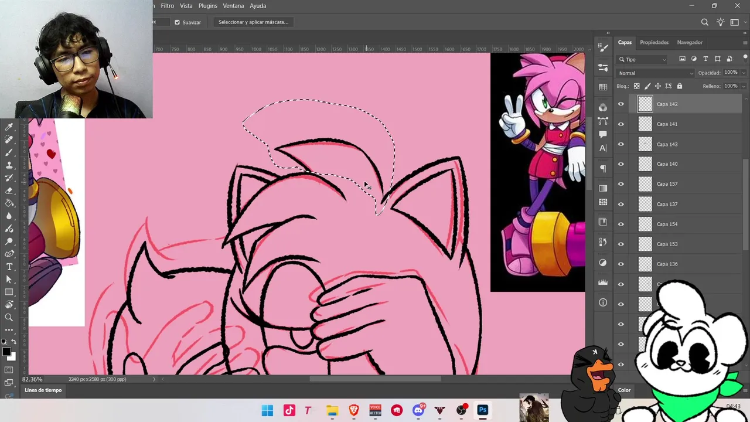Open the Ayuda menu
This screenshot has width=750, height=422.
click(x=258, y=6)
